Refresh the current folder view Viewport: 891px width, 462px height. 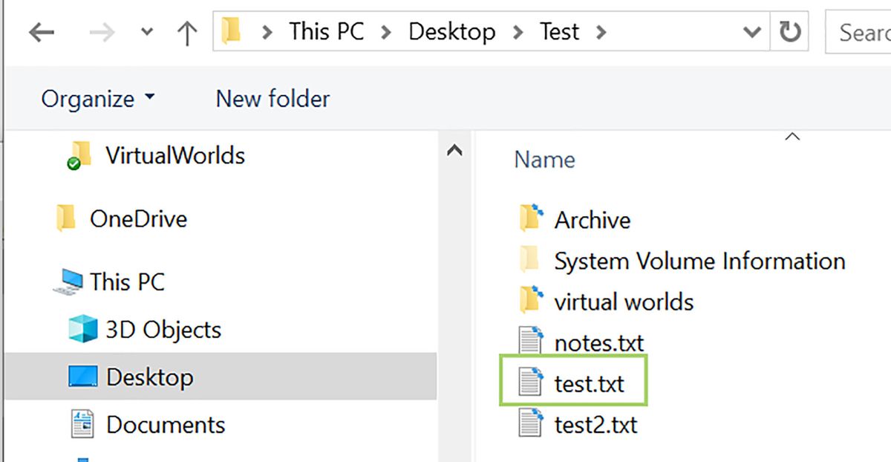789,31
